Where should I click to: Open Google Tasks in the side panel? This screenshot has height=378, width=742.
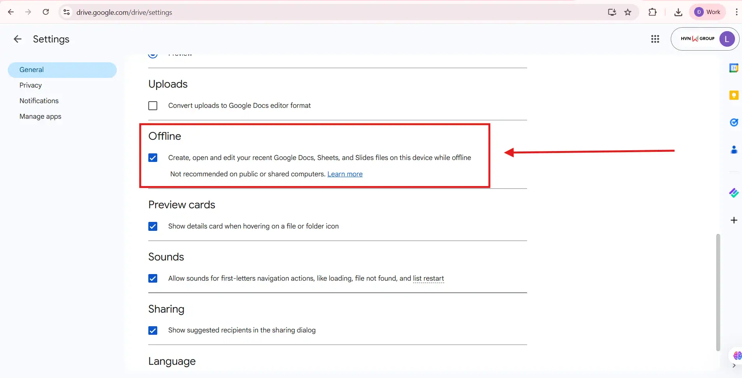tap(734, 123)
